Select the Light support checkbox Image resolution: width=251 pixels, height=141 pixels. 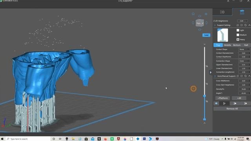238,30
